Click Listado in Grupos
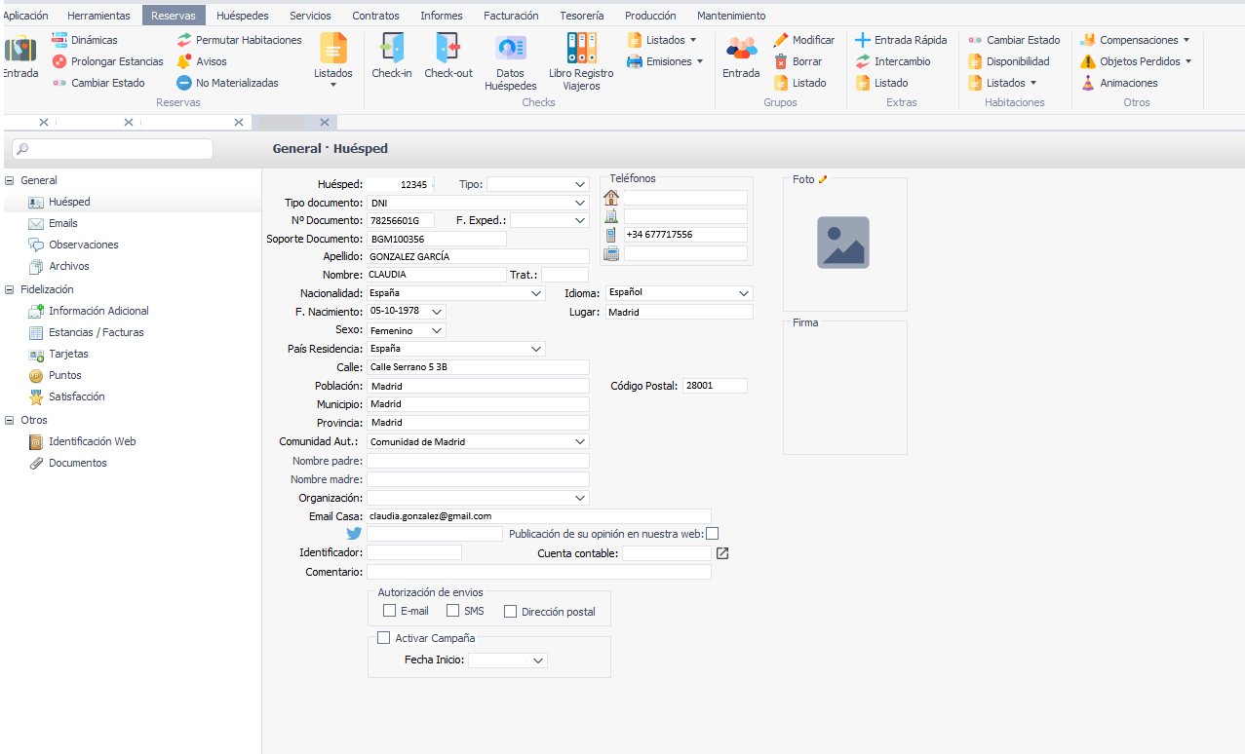Viewport: 1245px width, 754px height. [799, 83]
